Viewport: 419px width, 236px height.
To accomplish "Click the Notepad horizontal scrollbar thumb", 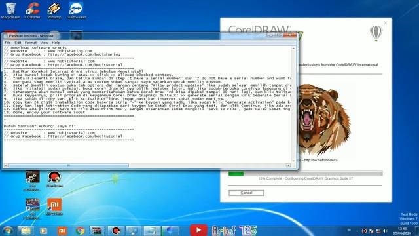I will click(68, 165).
